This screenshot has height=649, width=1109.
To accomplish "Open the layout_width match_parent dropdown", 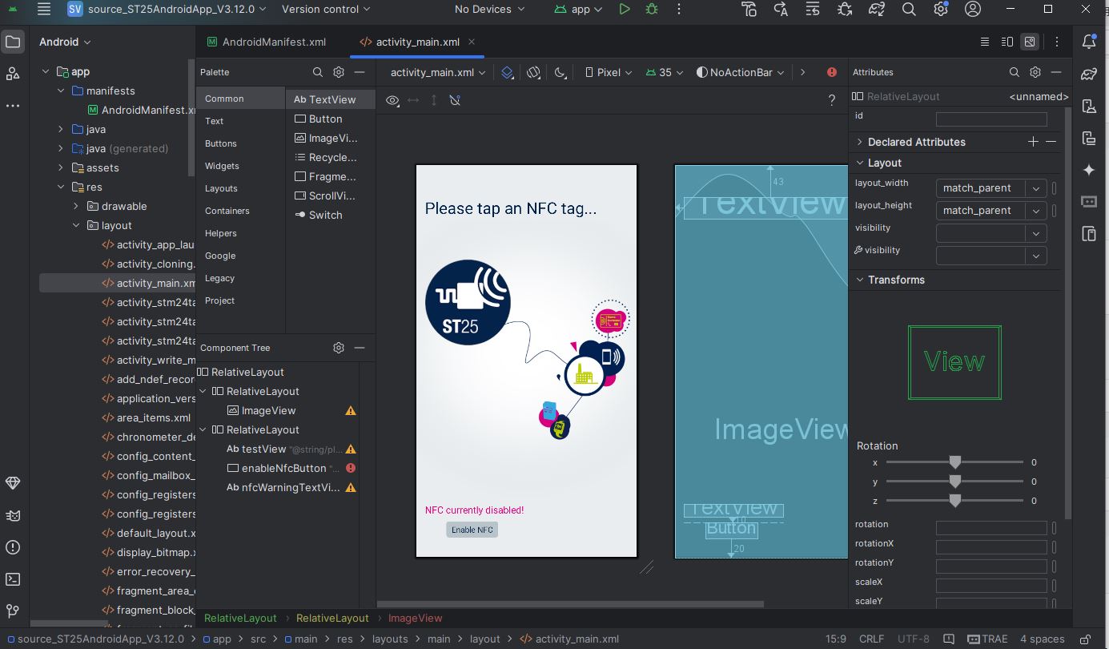I will tap(991, 188).
